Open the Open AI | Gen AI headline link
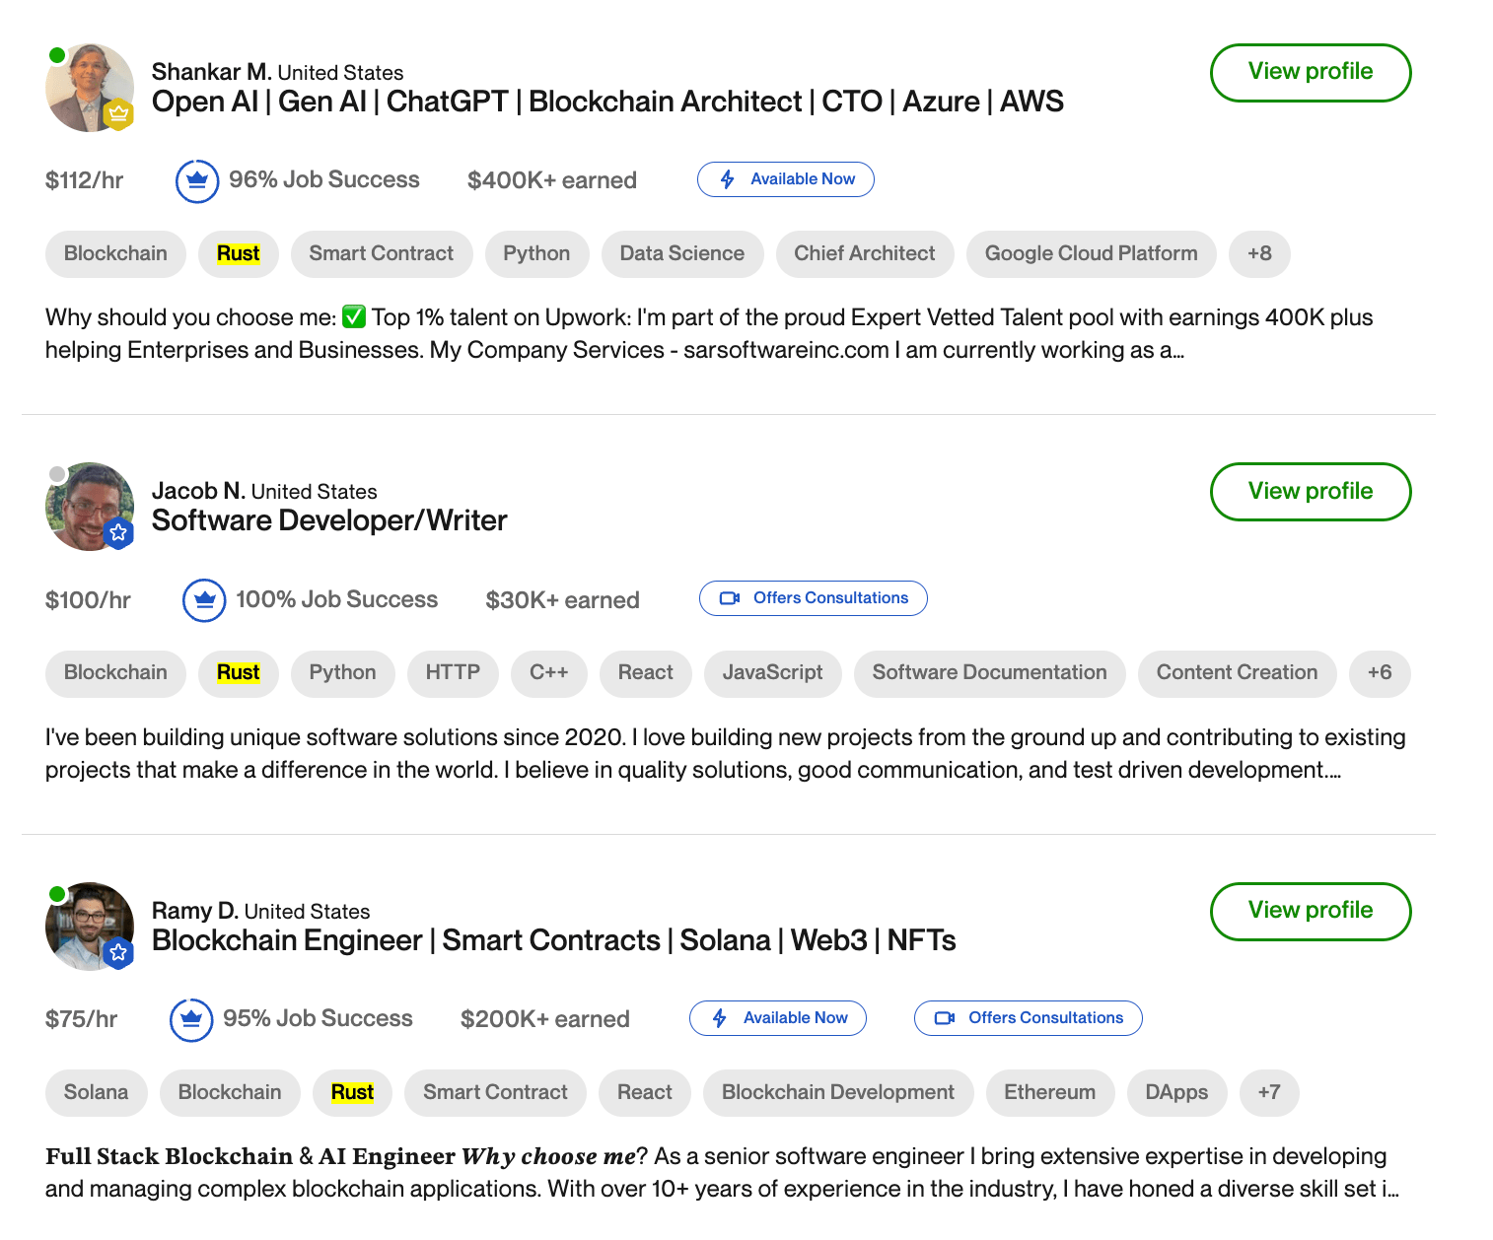The height and width of the screenshot is (1240, 1493). [x=607, y=103]
